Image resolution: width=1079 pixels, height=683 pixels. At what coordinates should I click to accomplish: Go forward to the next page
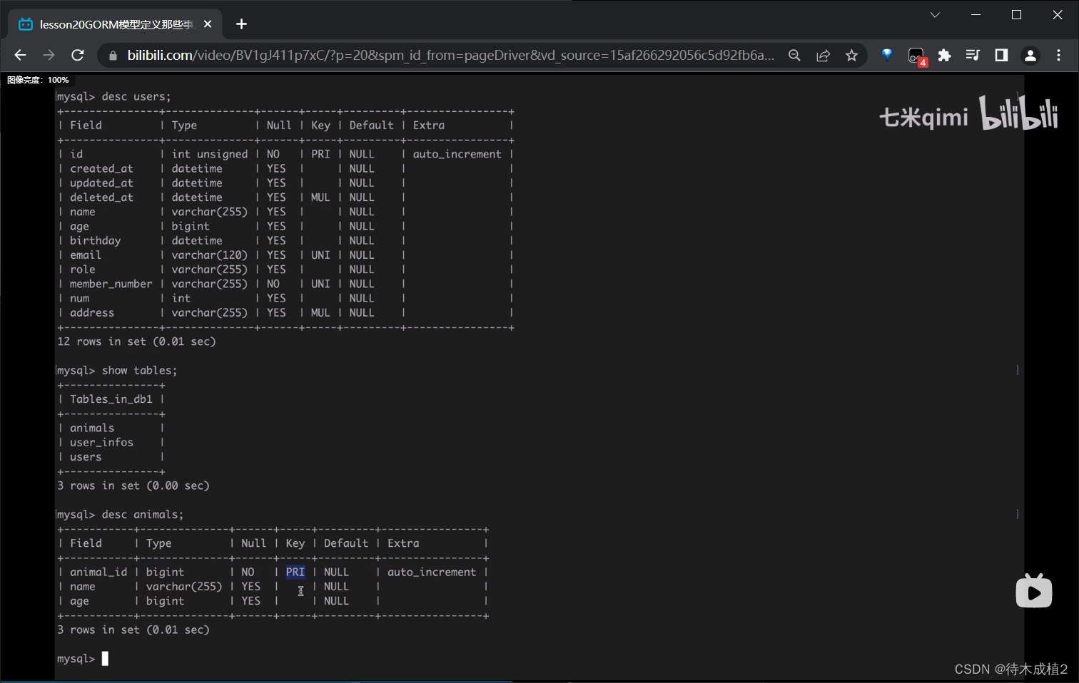[x=49, y=55]
